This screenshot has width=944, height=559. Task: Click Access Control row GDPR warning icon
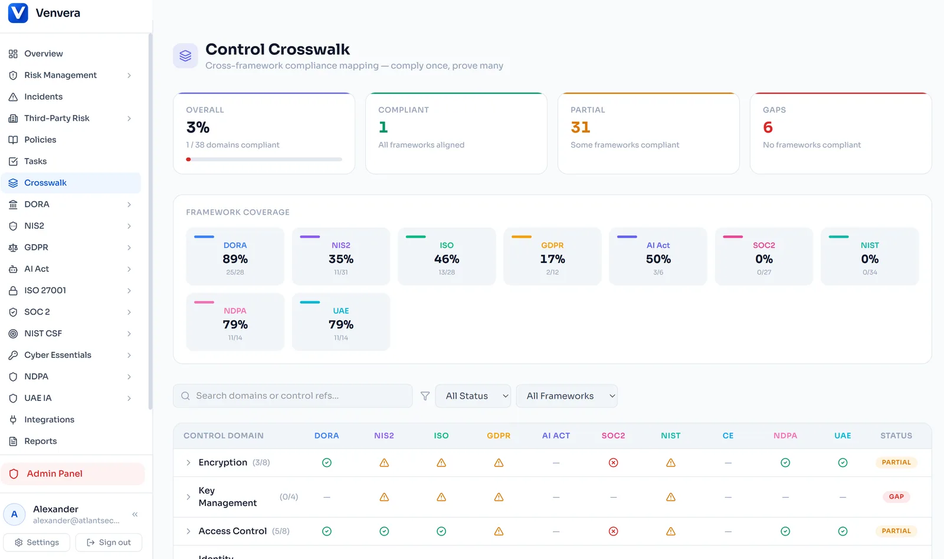[499, 531]
